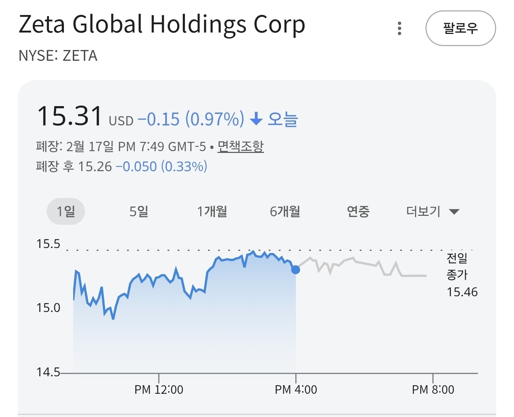
Task: Click the 15.5 y-axis price label
Action: click(48, 244)
